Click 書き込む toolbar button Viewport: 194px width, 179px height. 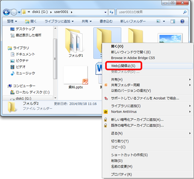click(106, 21)
